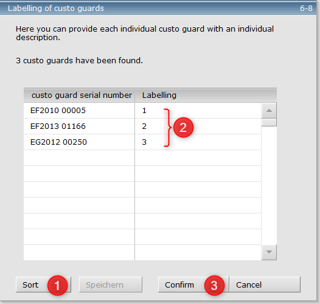320x304 pixels.
Task: Click the Sort button
Action: click(x=43, y=285)
